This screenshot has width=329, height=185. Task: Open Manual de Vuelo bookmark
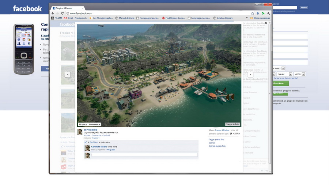click(125, 18)
